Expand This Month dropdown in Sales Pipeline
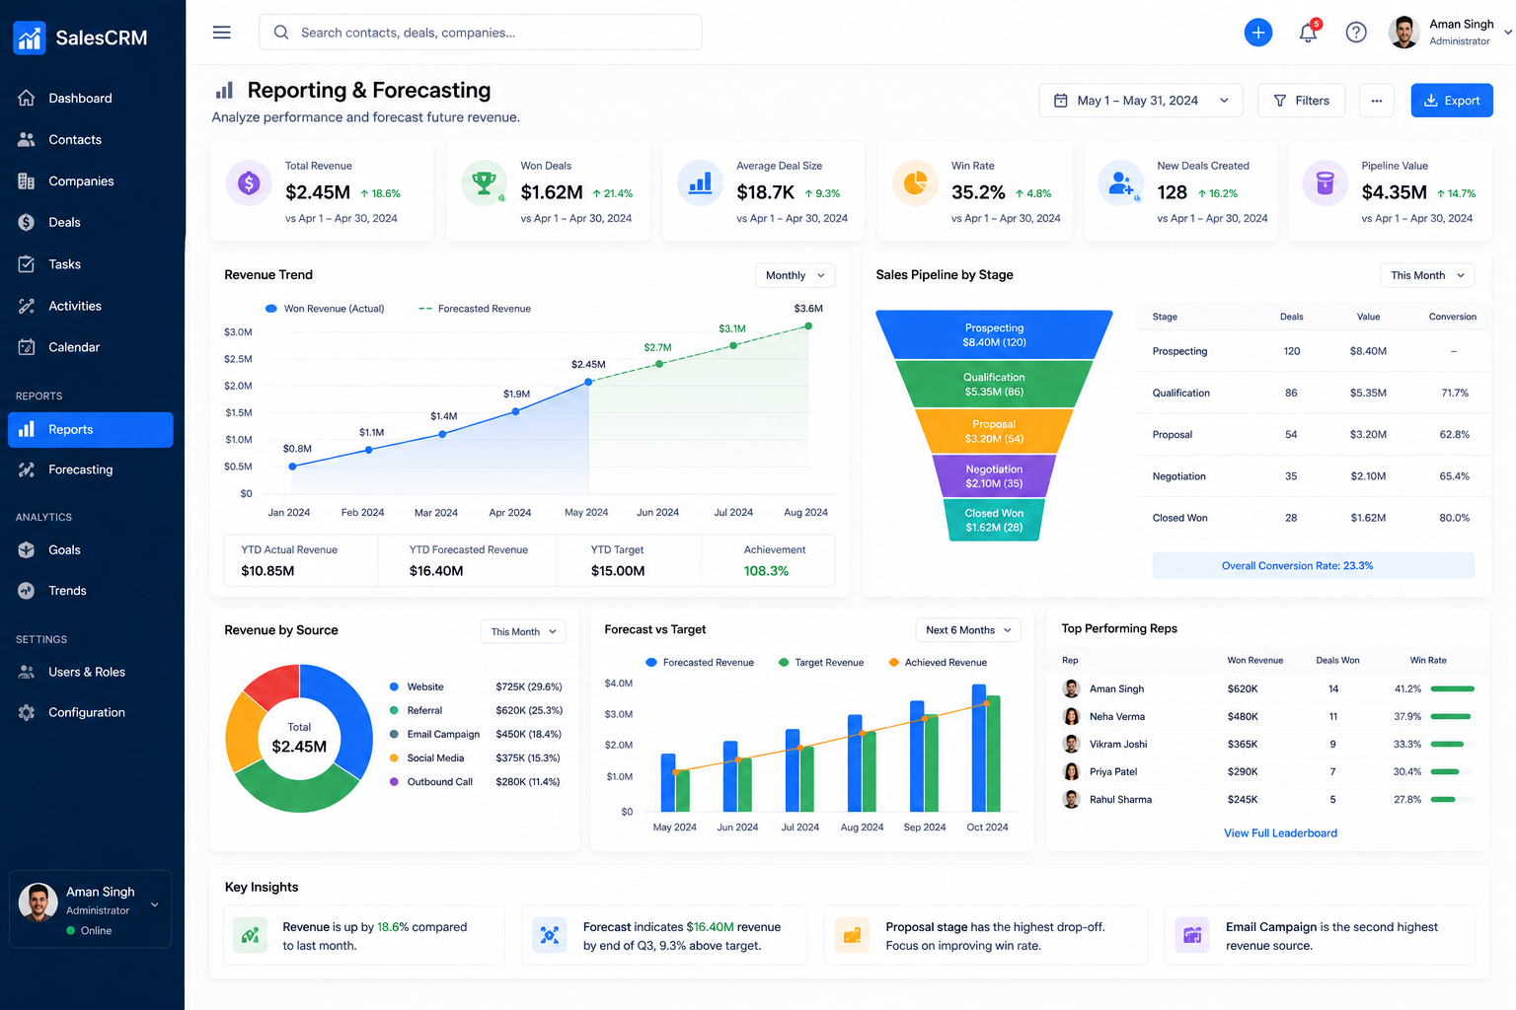This screenshot has width=1516, height=1010. point(1427,275)
